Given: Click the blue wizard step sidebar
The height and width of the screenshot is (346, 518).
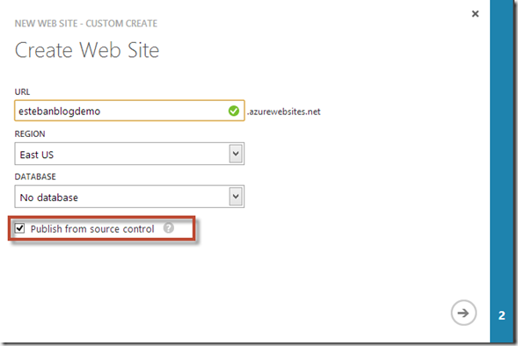Looking at the screenshot, I should (501, 171).
